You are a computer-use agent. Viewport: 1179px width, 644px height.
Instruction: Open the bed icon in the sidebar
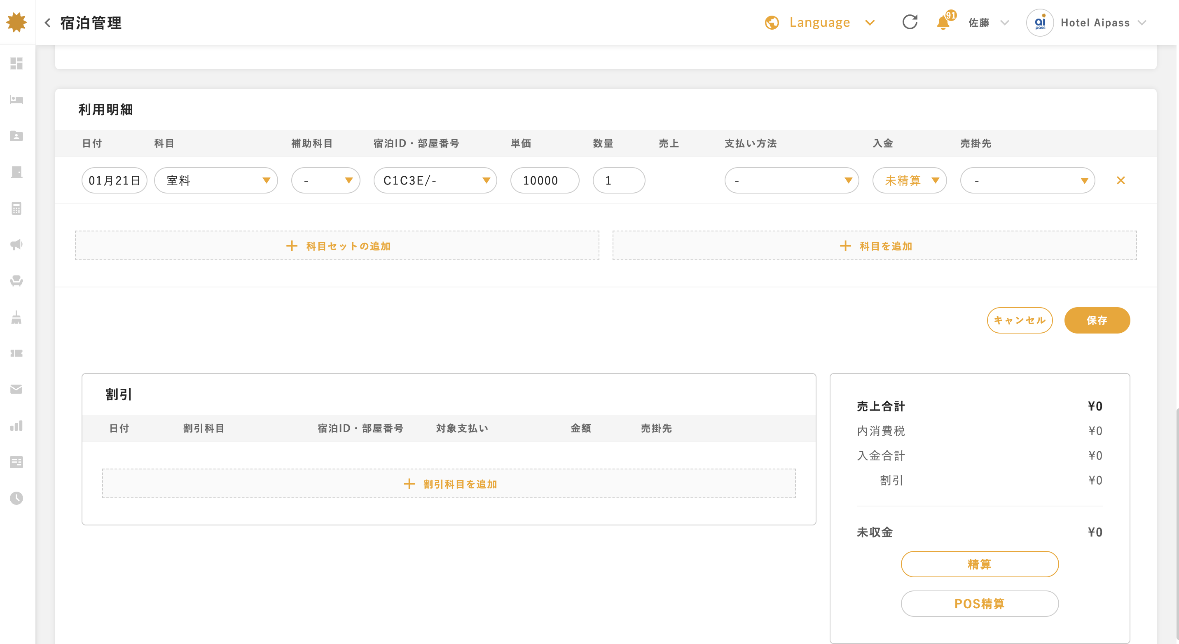(x=16, y=100)
